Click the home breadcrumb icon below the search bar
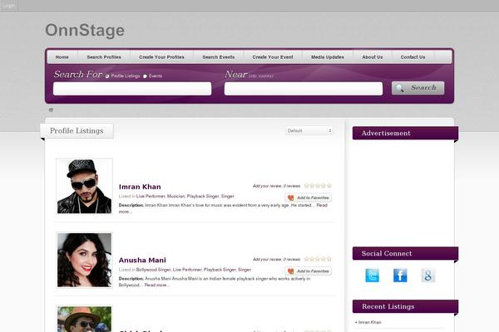 pyautogui.click(x=51, y=110)
